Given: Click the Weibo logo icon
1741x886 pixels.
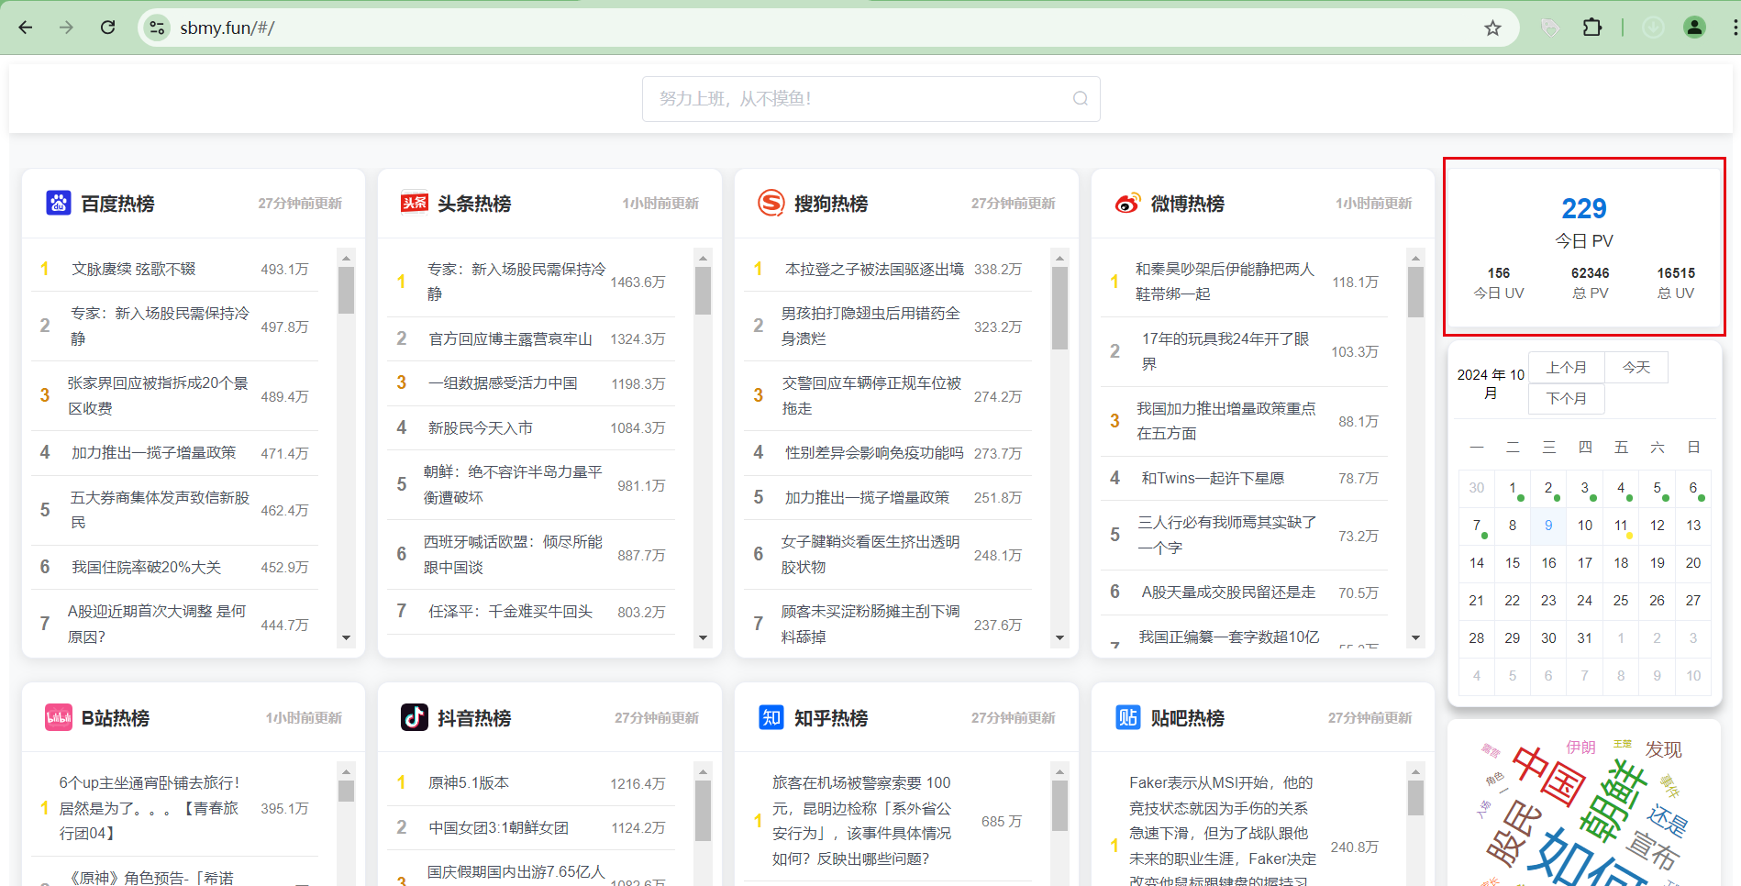Looking at the screenshot, I should tap(1127, 203).
